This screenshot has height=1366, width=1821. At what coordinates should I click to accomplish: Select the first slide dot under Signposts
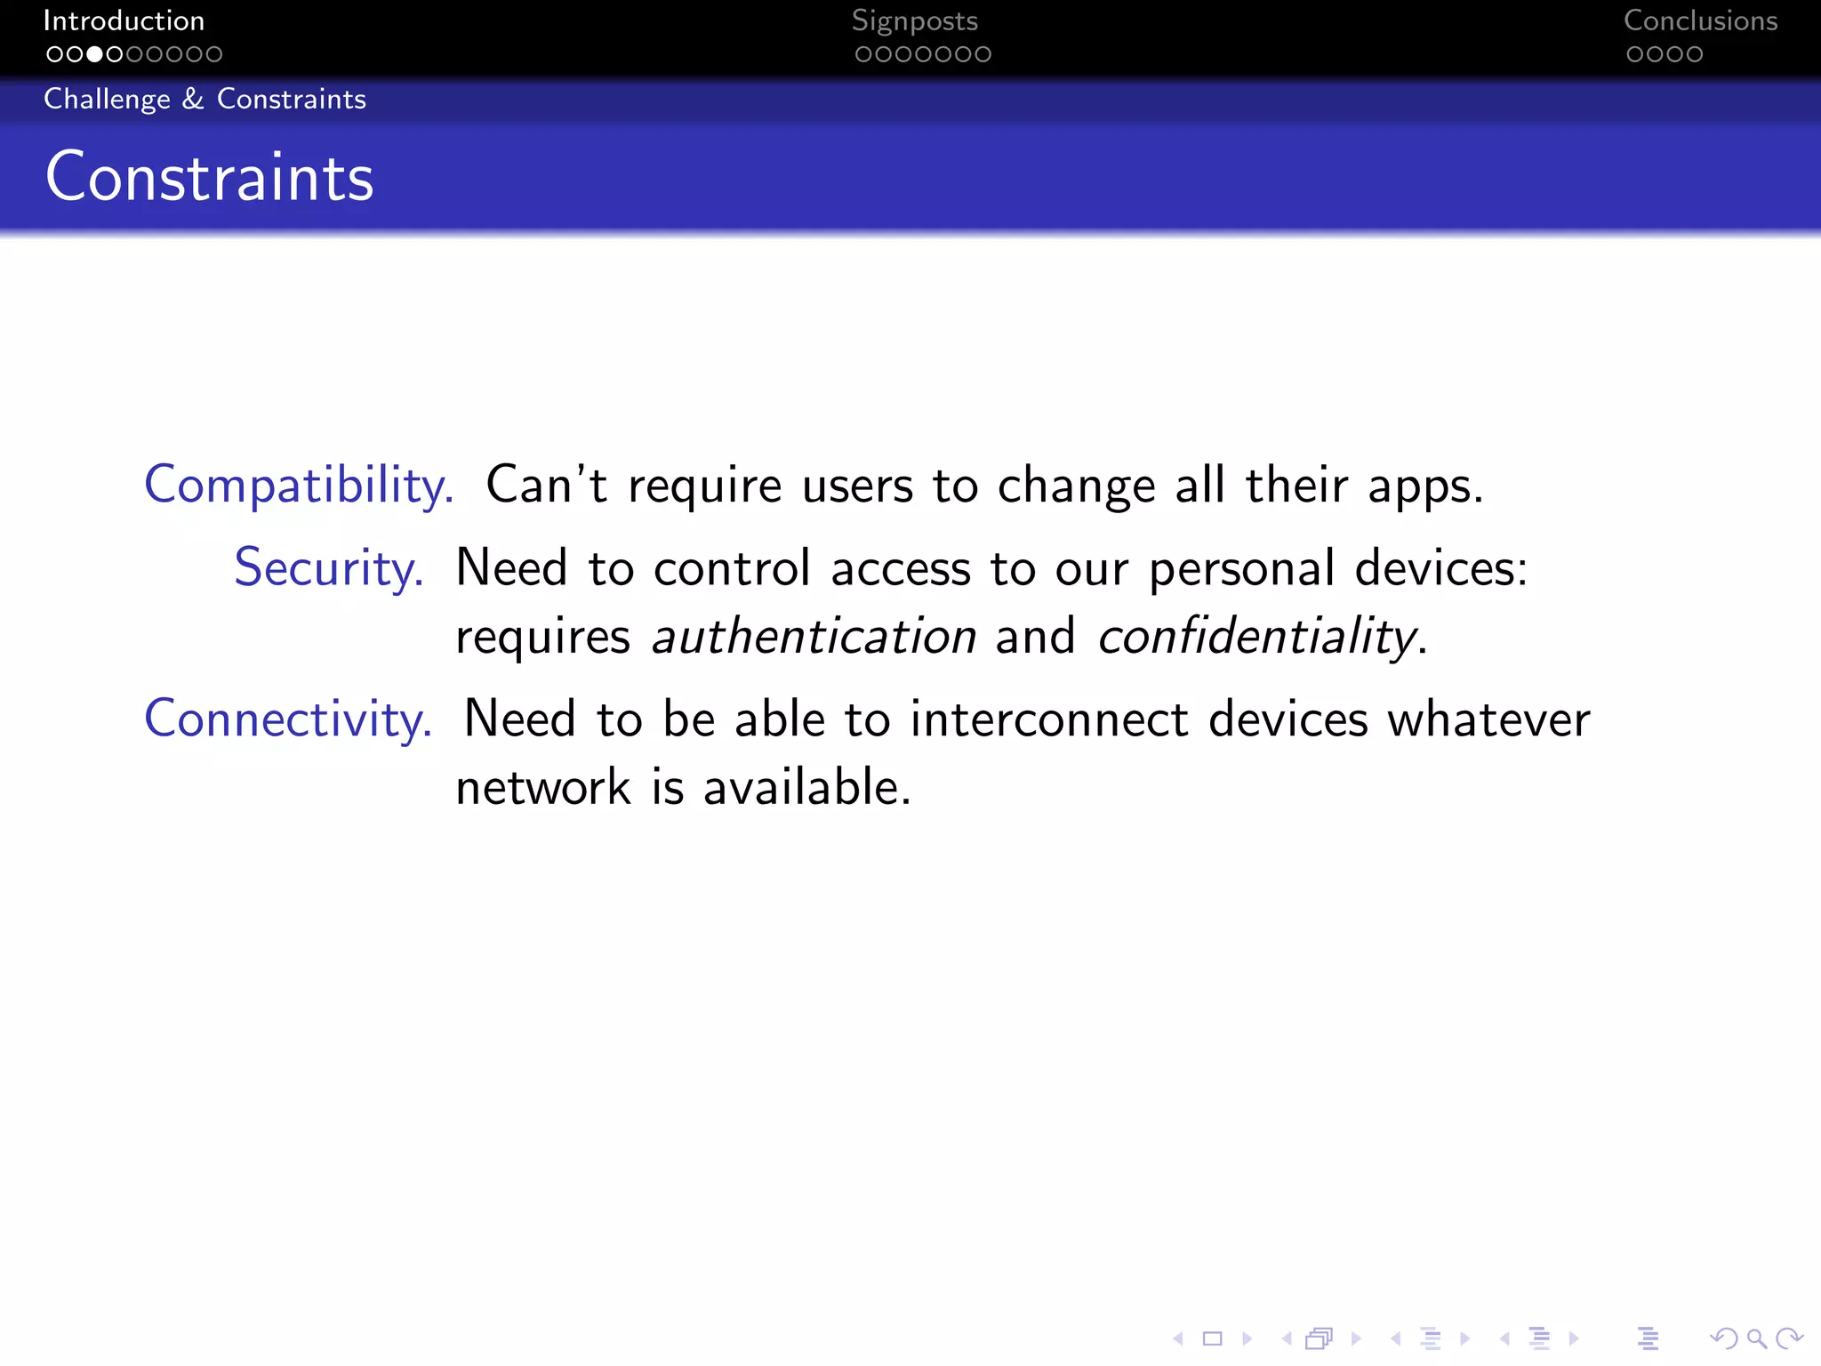pyautogui.click(x=863, y=54)
